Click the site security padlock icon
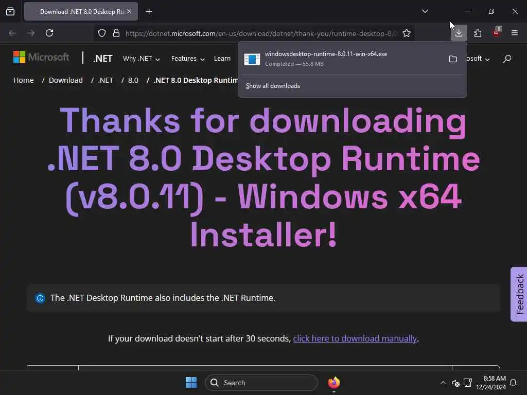 pos(116,33)
